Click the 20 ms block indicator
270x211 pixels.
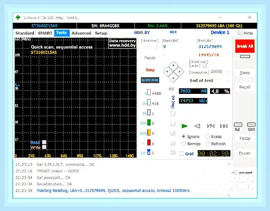click(149, 102)
